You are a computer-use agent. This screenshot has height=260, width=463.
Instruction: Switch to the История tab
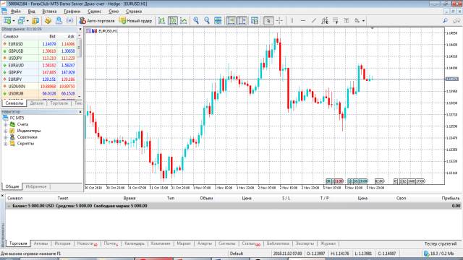(62, 243)
